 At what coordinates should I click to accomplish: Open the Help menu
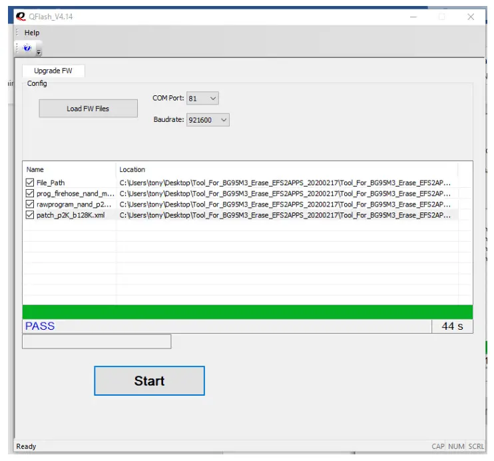[x=32, y=33]
